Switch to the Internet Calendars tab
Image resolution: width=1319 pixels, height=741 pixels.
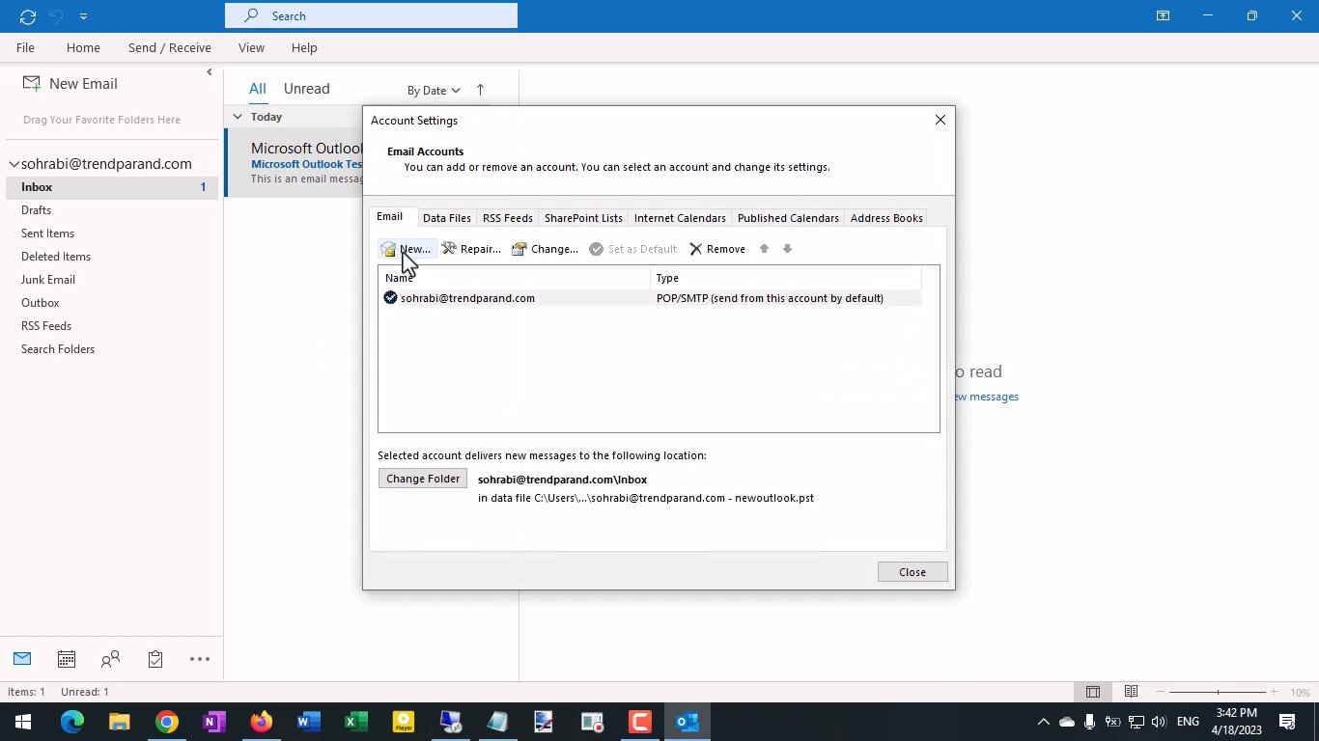click(x=680, y=218)
